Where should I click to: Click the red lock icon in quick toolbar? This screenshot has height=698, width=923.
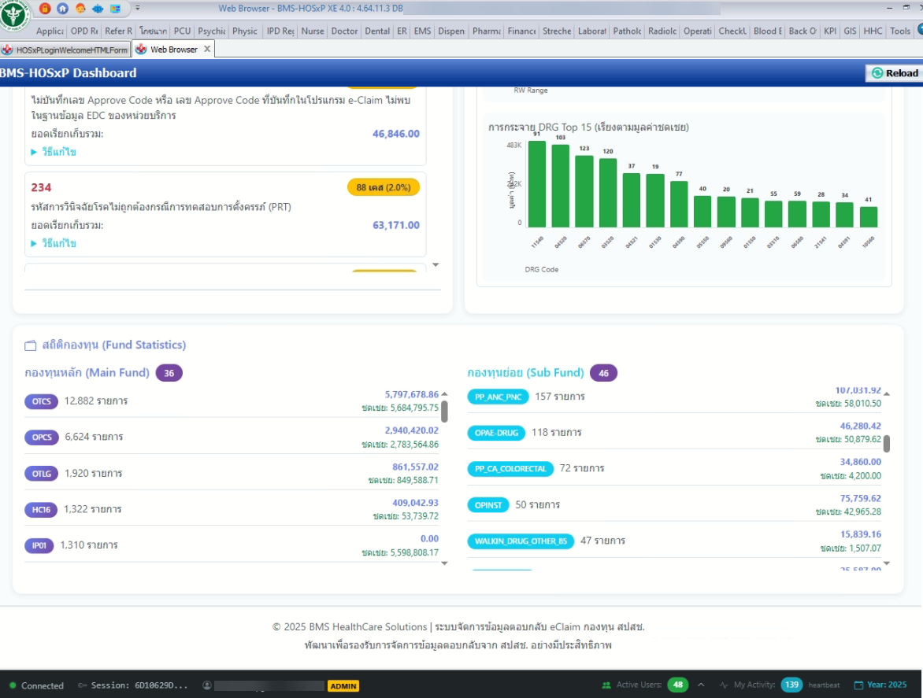(x=45, y=9)
